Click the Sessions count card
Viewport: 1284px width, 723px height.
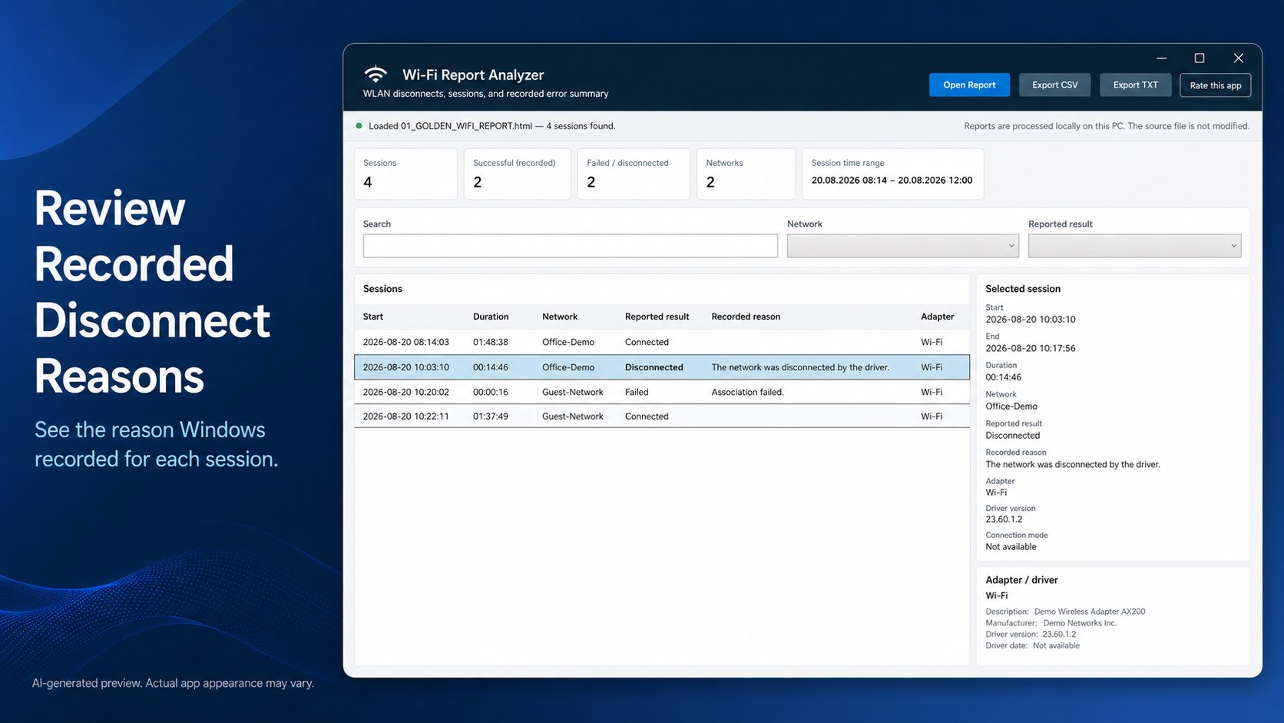(x=405, y=174)
